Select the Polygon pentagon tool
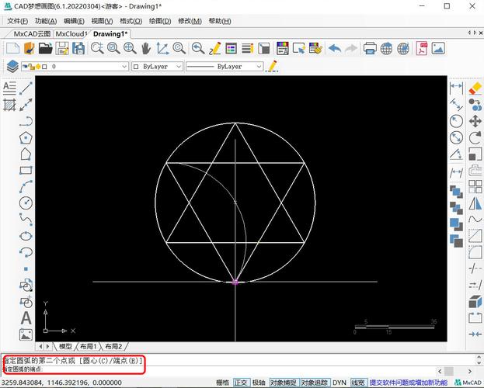Viewport: 484px width, 388px height. (26, 138)
